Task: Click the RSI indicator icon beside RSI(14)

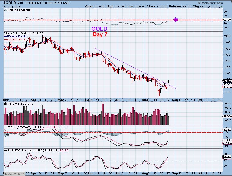Action: [6, 10]
